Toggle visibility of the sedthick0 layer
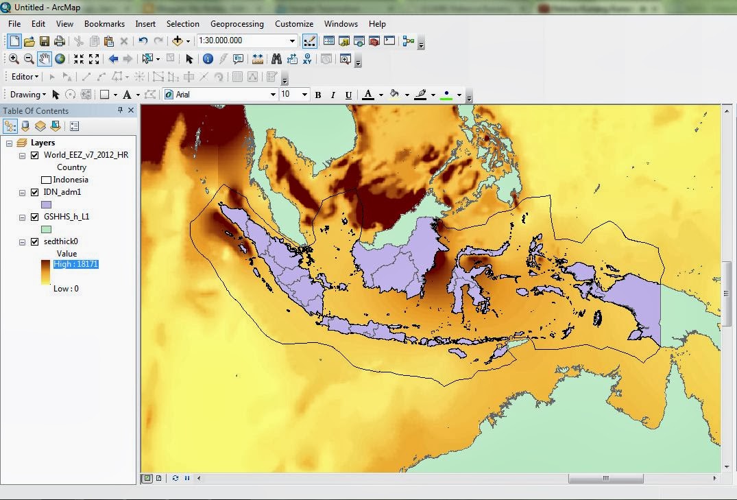This screenshot has width=737, height=500. pos(36,241)
